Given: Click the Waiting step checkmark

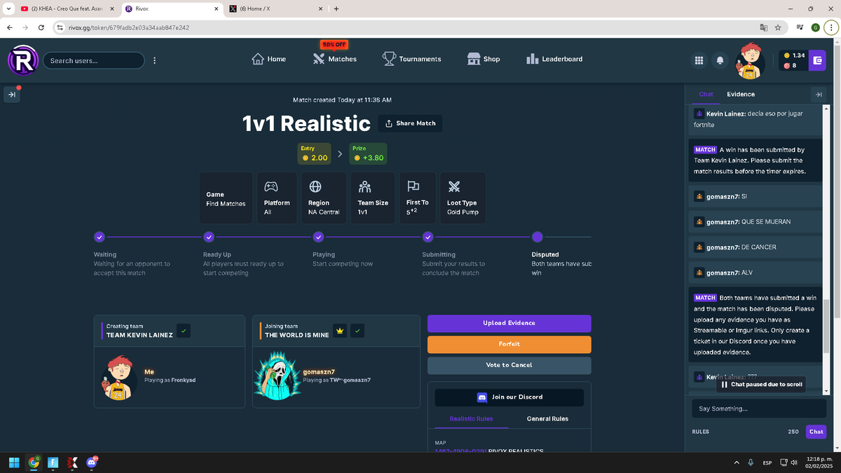Looking at the screenshot, I should (100, 237).
